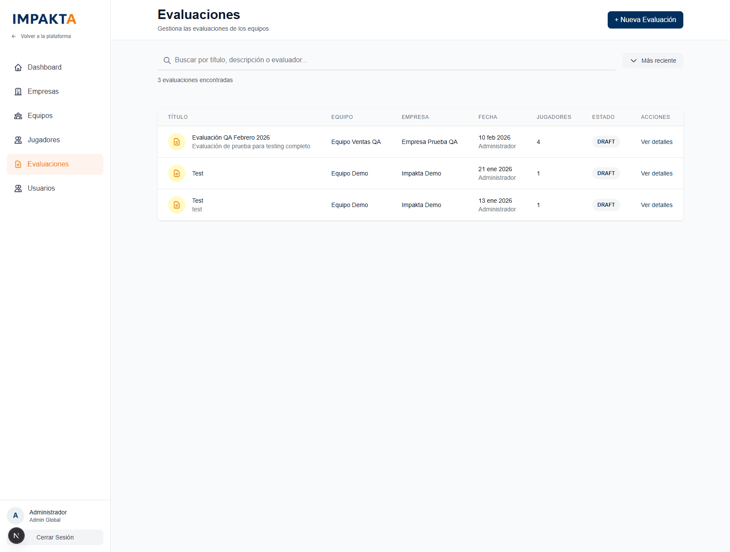Click the DRAFT badge on the first row
Screen dimensions: 730x552
click(606, 142)
